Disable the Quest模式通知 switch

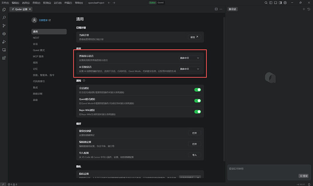(197, 100)
